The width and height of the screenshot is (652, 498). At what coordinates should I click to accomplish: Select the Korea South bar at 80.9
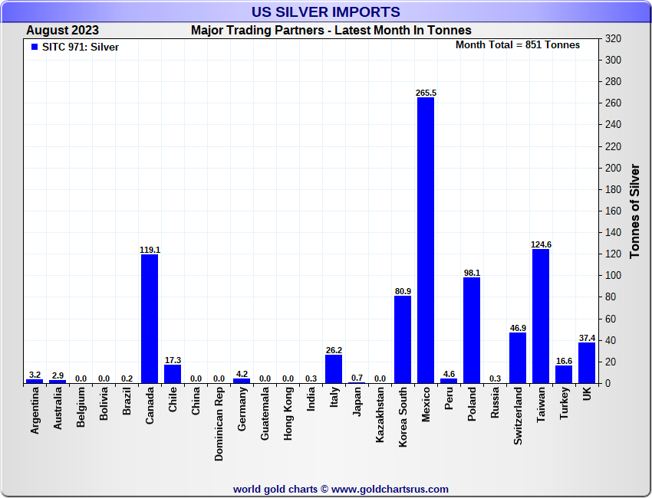[x=403, y=339]
